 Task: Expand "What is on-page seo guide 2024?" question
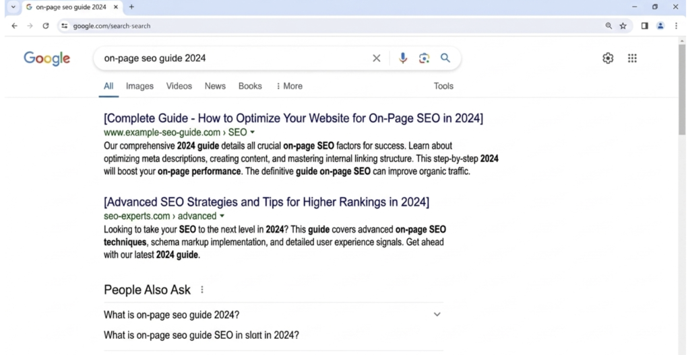[x=274, y=315]
